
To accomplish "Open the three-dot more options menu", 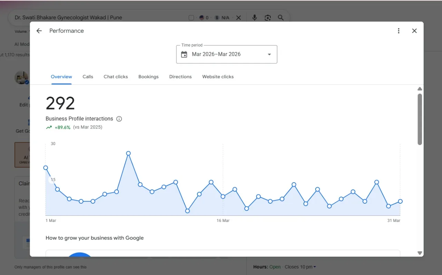I will [398, 31].
